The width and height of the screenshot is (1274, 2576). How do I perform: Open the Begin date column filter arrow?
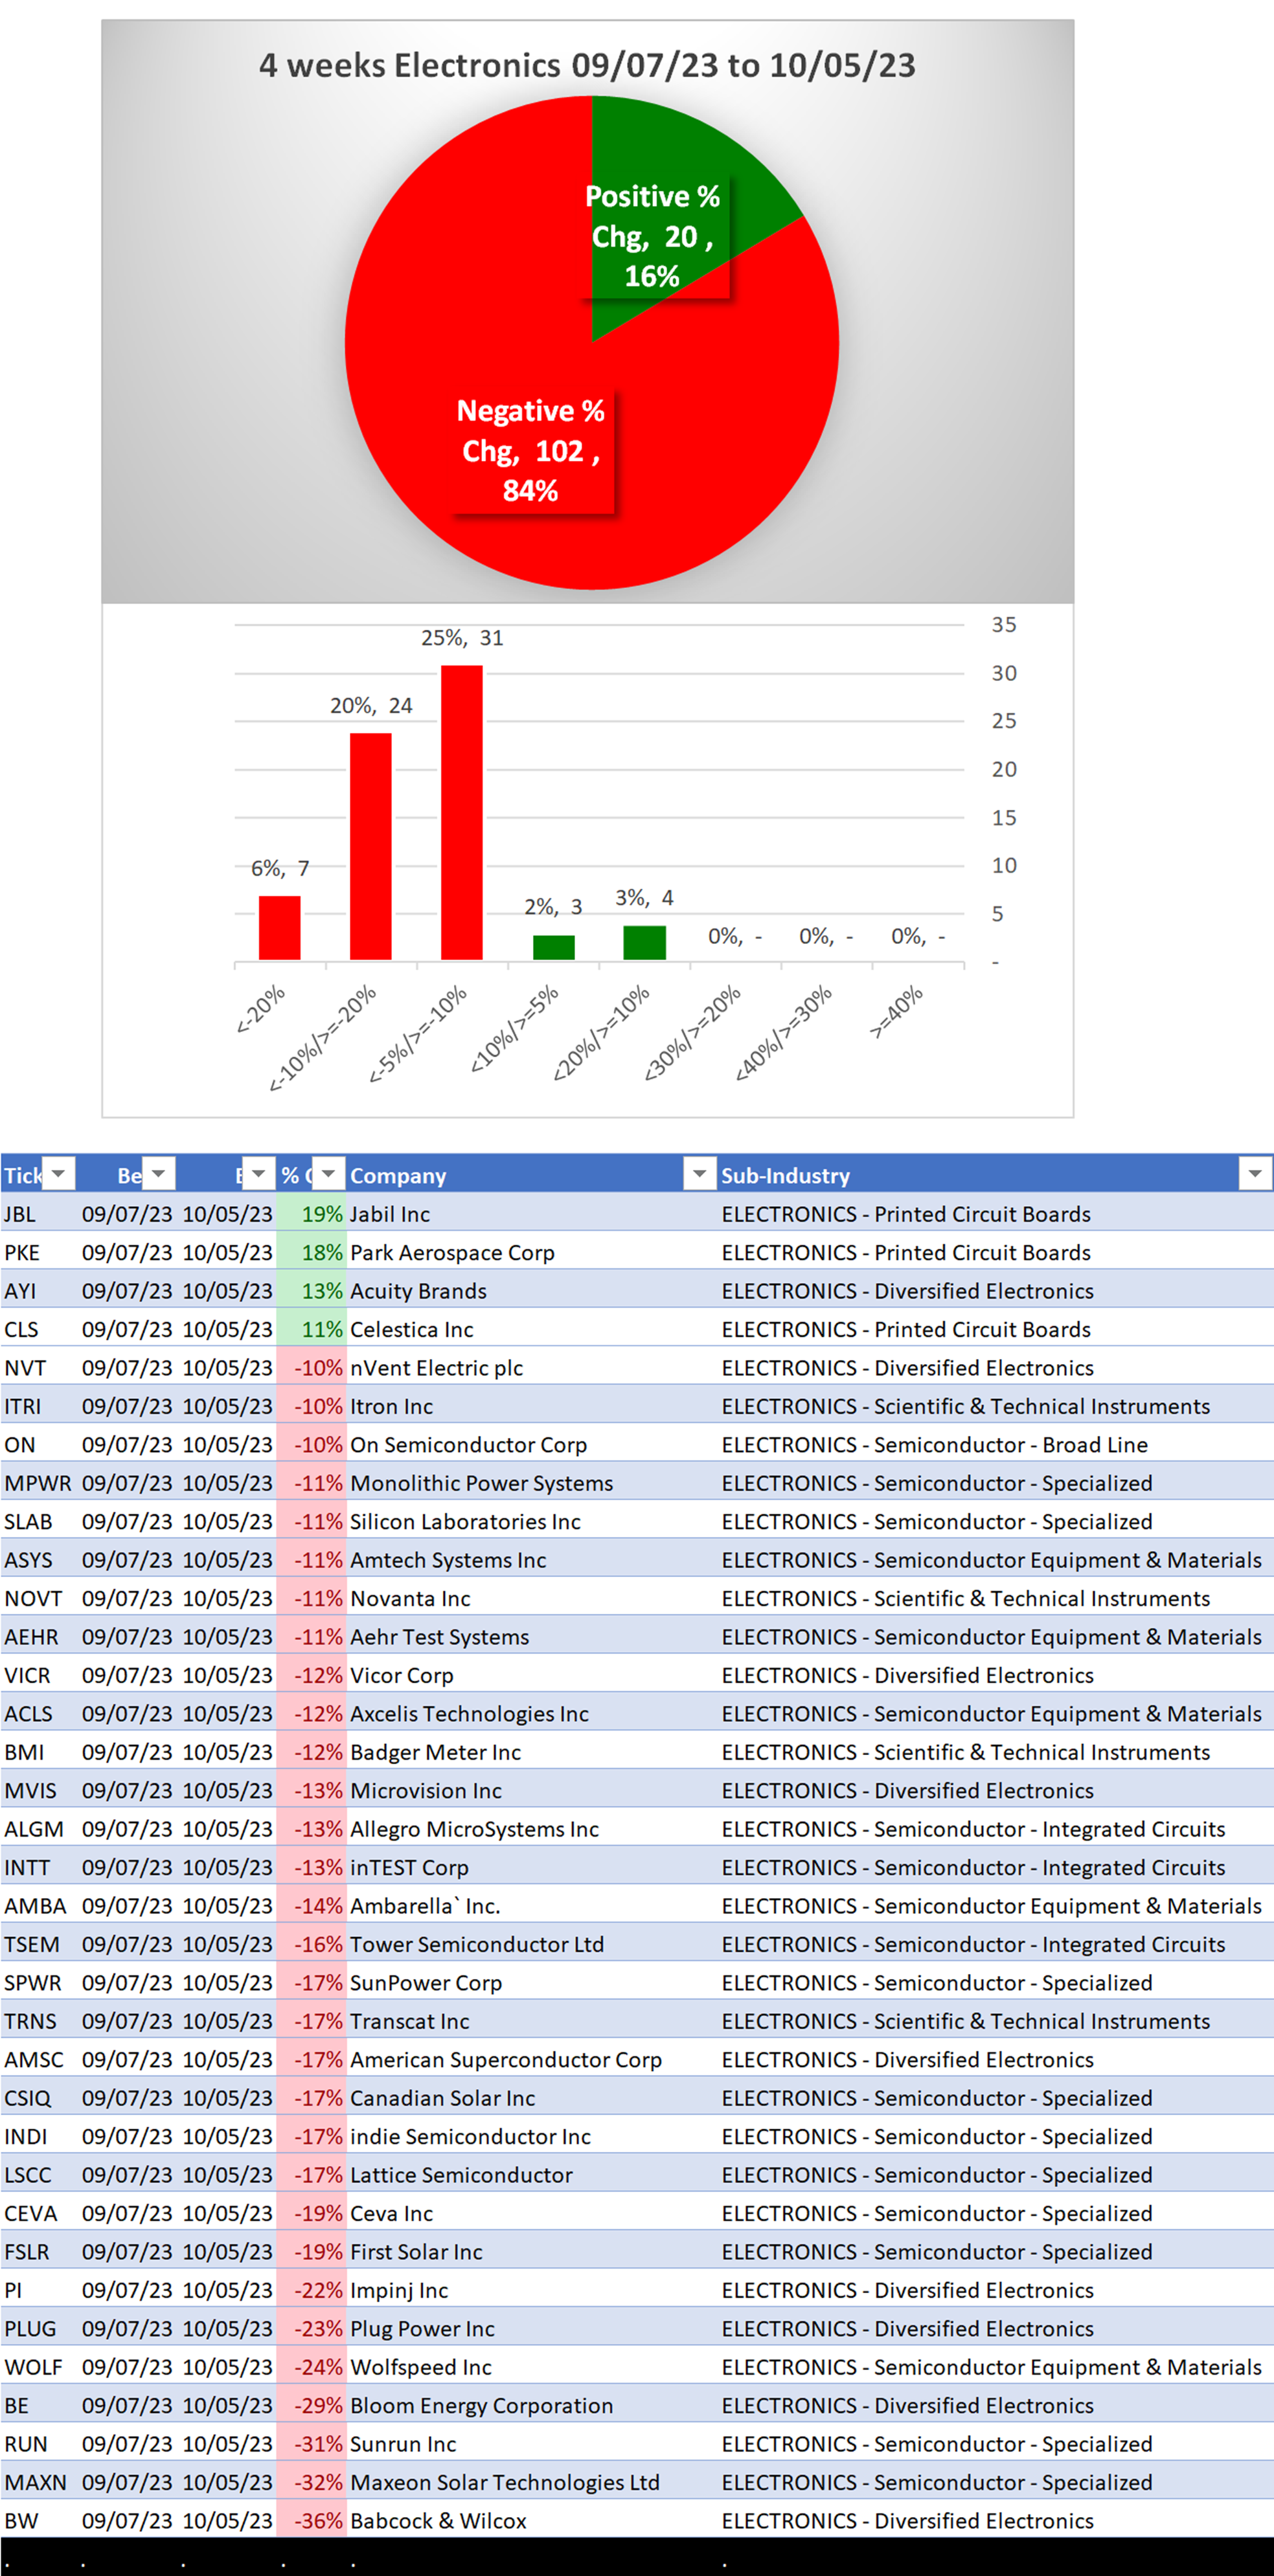(x=159, y=1173)
